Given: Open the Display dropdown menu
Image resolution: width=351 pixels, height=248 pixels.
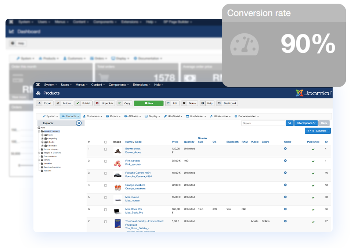Looking at the screenshot, I should [152, 116].
